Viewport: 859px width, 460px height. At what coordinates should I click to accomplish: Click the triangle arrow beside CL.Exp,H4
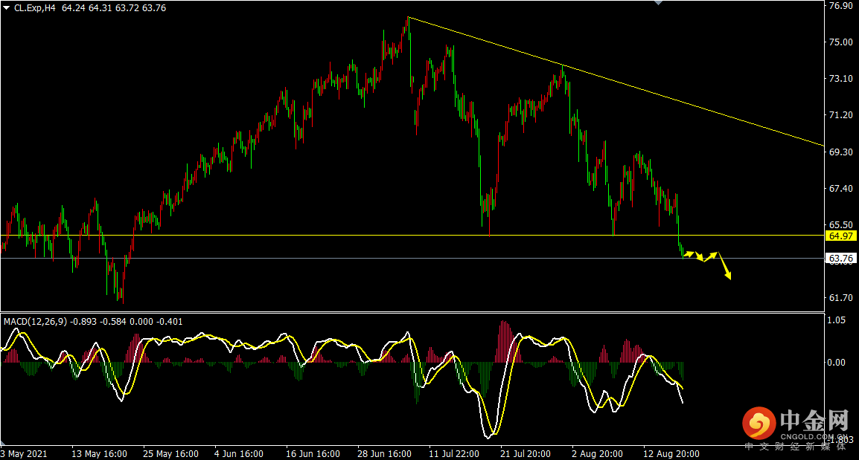(x=7, y=8)
